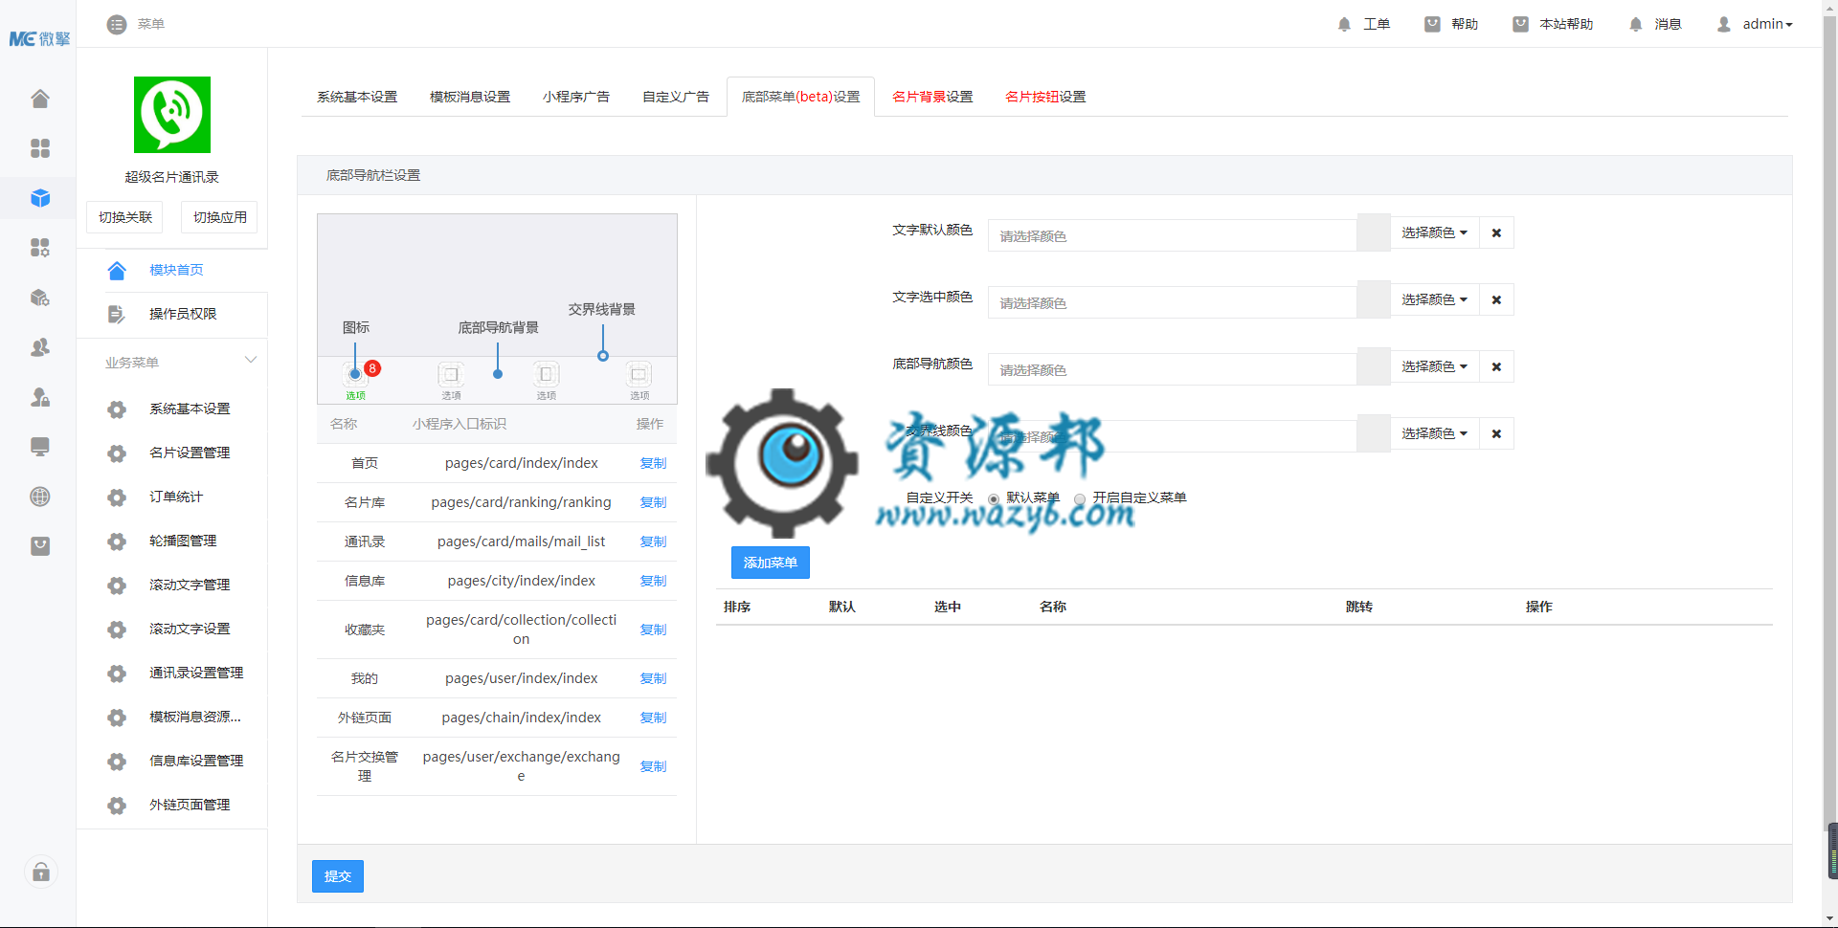Click the gear icon beside 系统基本设置
1838x928 pixels.
click(x=117, y=409)
